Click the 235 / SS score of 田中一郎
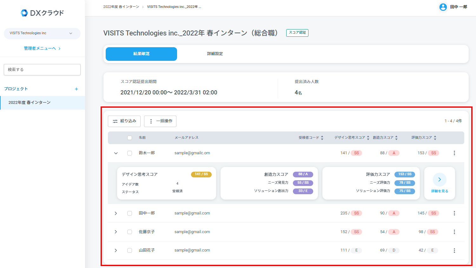The width and height of the screenshot is (476, 268). (x=351, y=213)
